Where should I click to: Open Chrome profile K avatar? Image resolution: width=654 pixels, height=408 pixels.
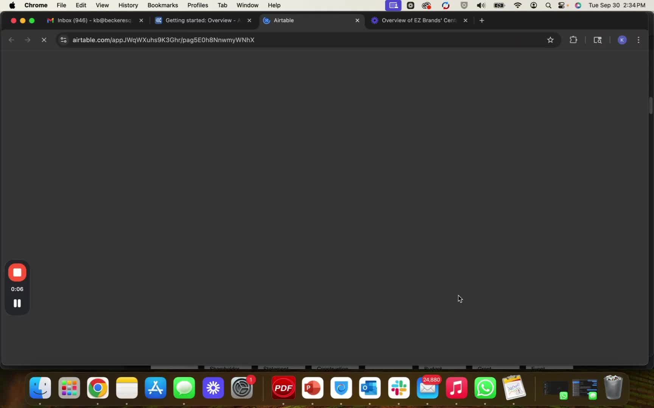(x=622, y=40)
